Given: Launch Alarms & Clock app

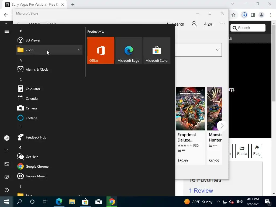Looking at the screenshot, I should 49,69.
